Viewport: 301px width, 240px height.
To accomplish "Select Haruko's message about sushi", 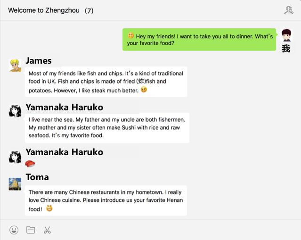I will pyautogui.click(x=107, y=127).
